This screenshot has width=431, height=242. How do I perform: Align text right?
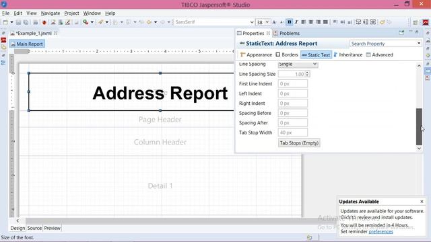[x=319, y=22]
